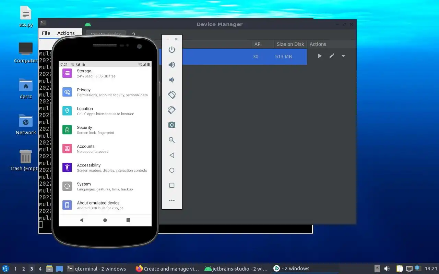This screenshot has width=439, height=274.
Task: Click the emulator power button icon
Action: 172,50
